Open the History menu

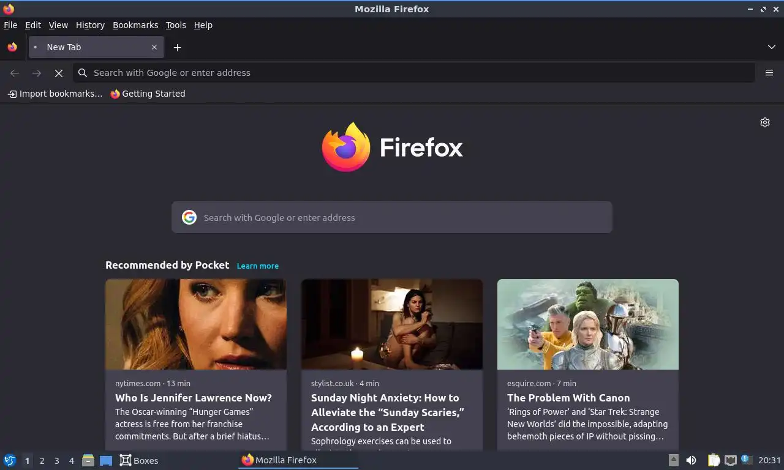click(x=90, y=25)
